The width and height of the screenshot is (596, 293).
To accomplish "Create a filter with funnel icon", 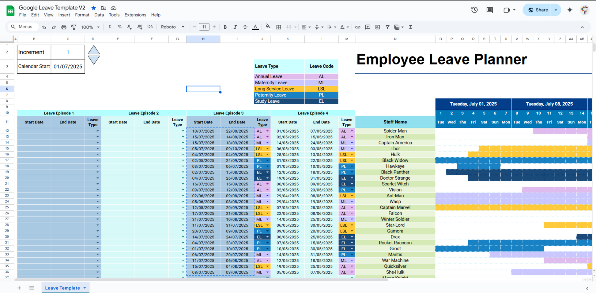I will coord(387,27).
